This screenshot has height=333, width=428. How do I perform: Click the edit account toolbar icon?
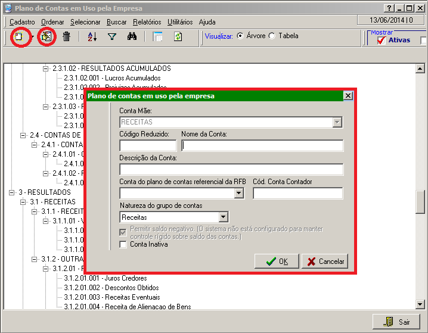pyautogui.click(x=46, y=37)
